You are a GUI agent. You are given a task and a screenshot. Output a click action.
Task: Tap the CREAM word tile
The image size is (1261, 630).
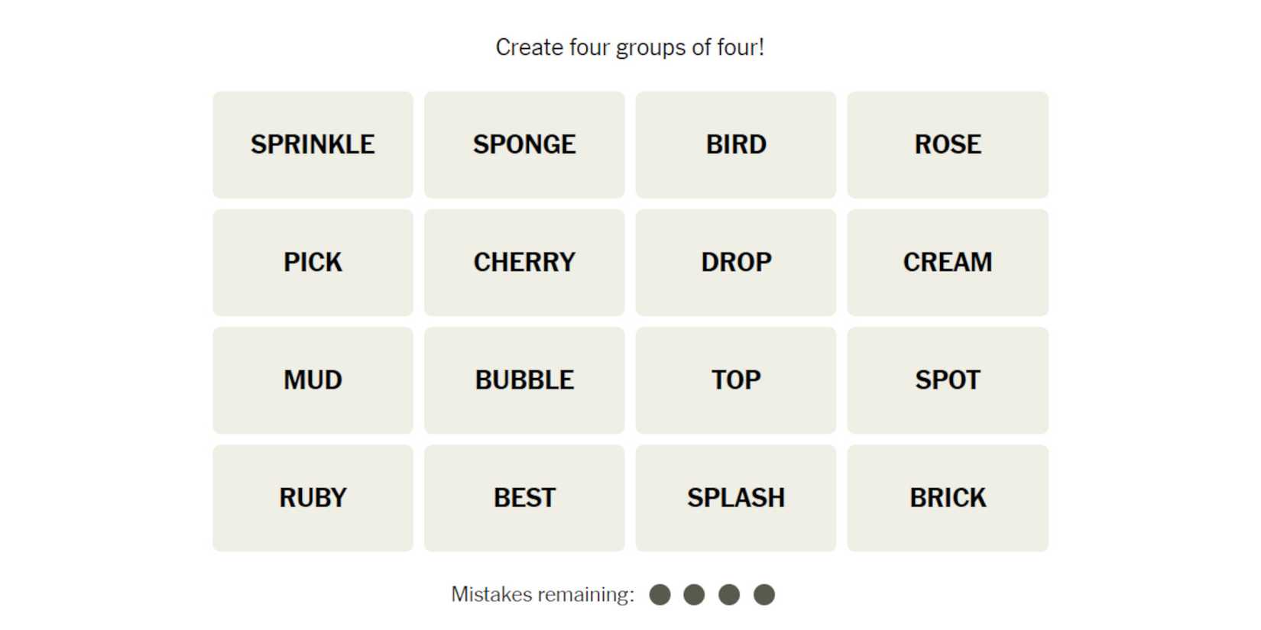(947, 263)
